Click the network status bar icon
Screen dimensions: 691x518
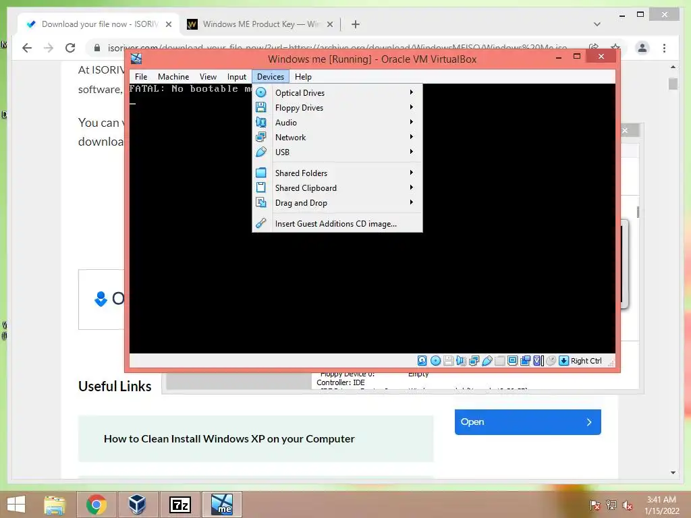tap(474, 361)
